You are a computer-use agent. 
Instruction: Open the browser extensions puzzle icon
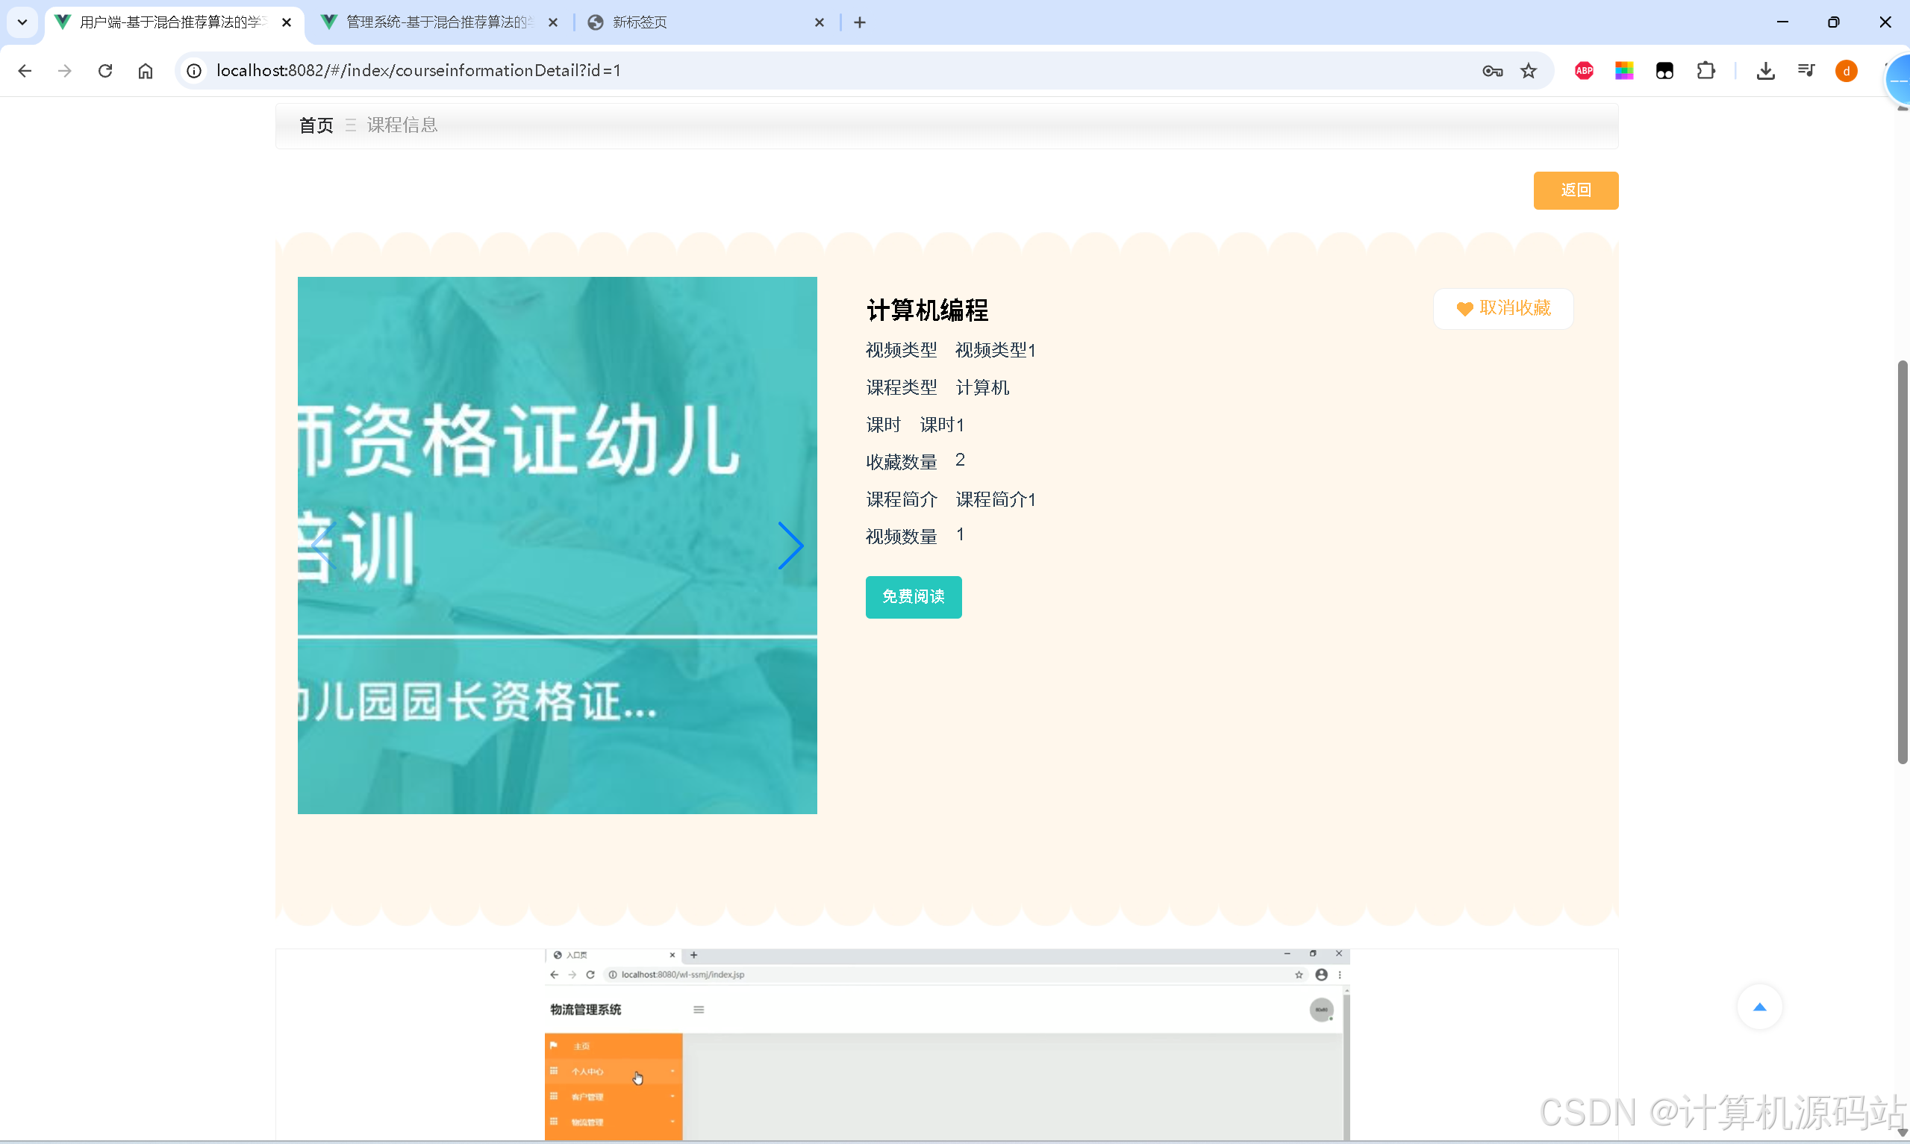point(1706,70)
